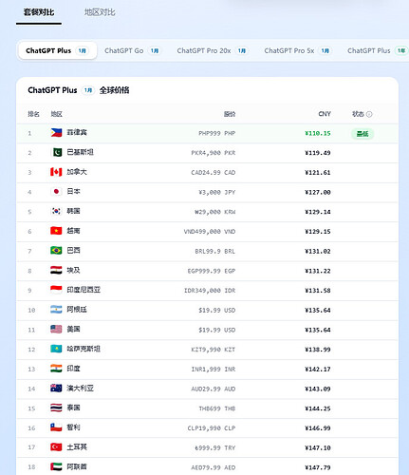The width and height of the screenshot is (409, 475).
Task: Switch to the 套餐对比 tab
Action: point(39,12)
